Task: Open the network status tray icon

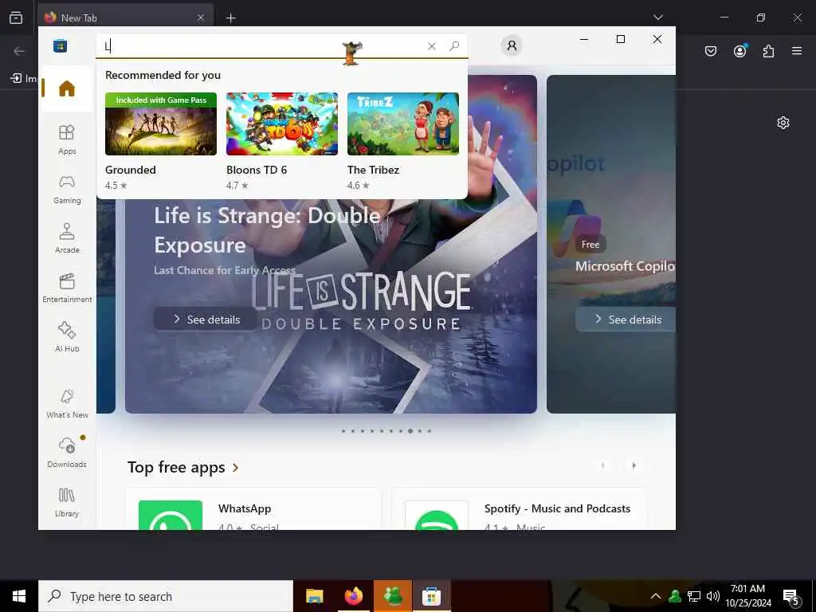Action: coord(694,596)
